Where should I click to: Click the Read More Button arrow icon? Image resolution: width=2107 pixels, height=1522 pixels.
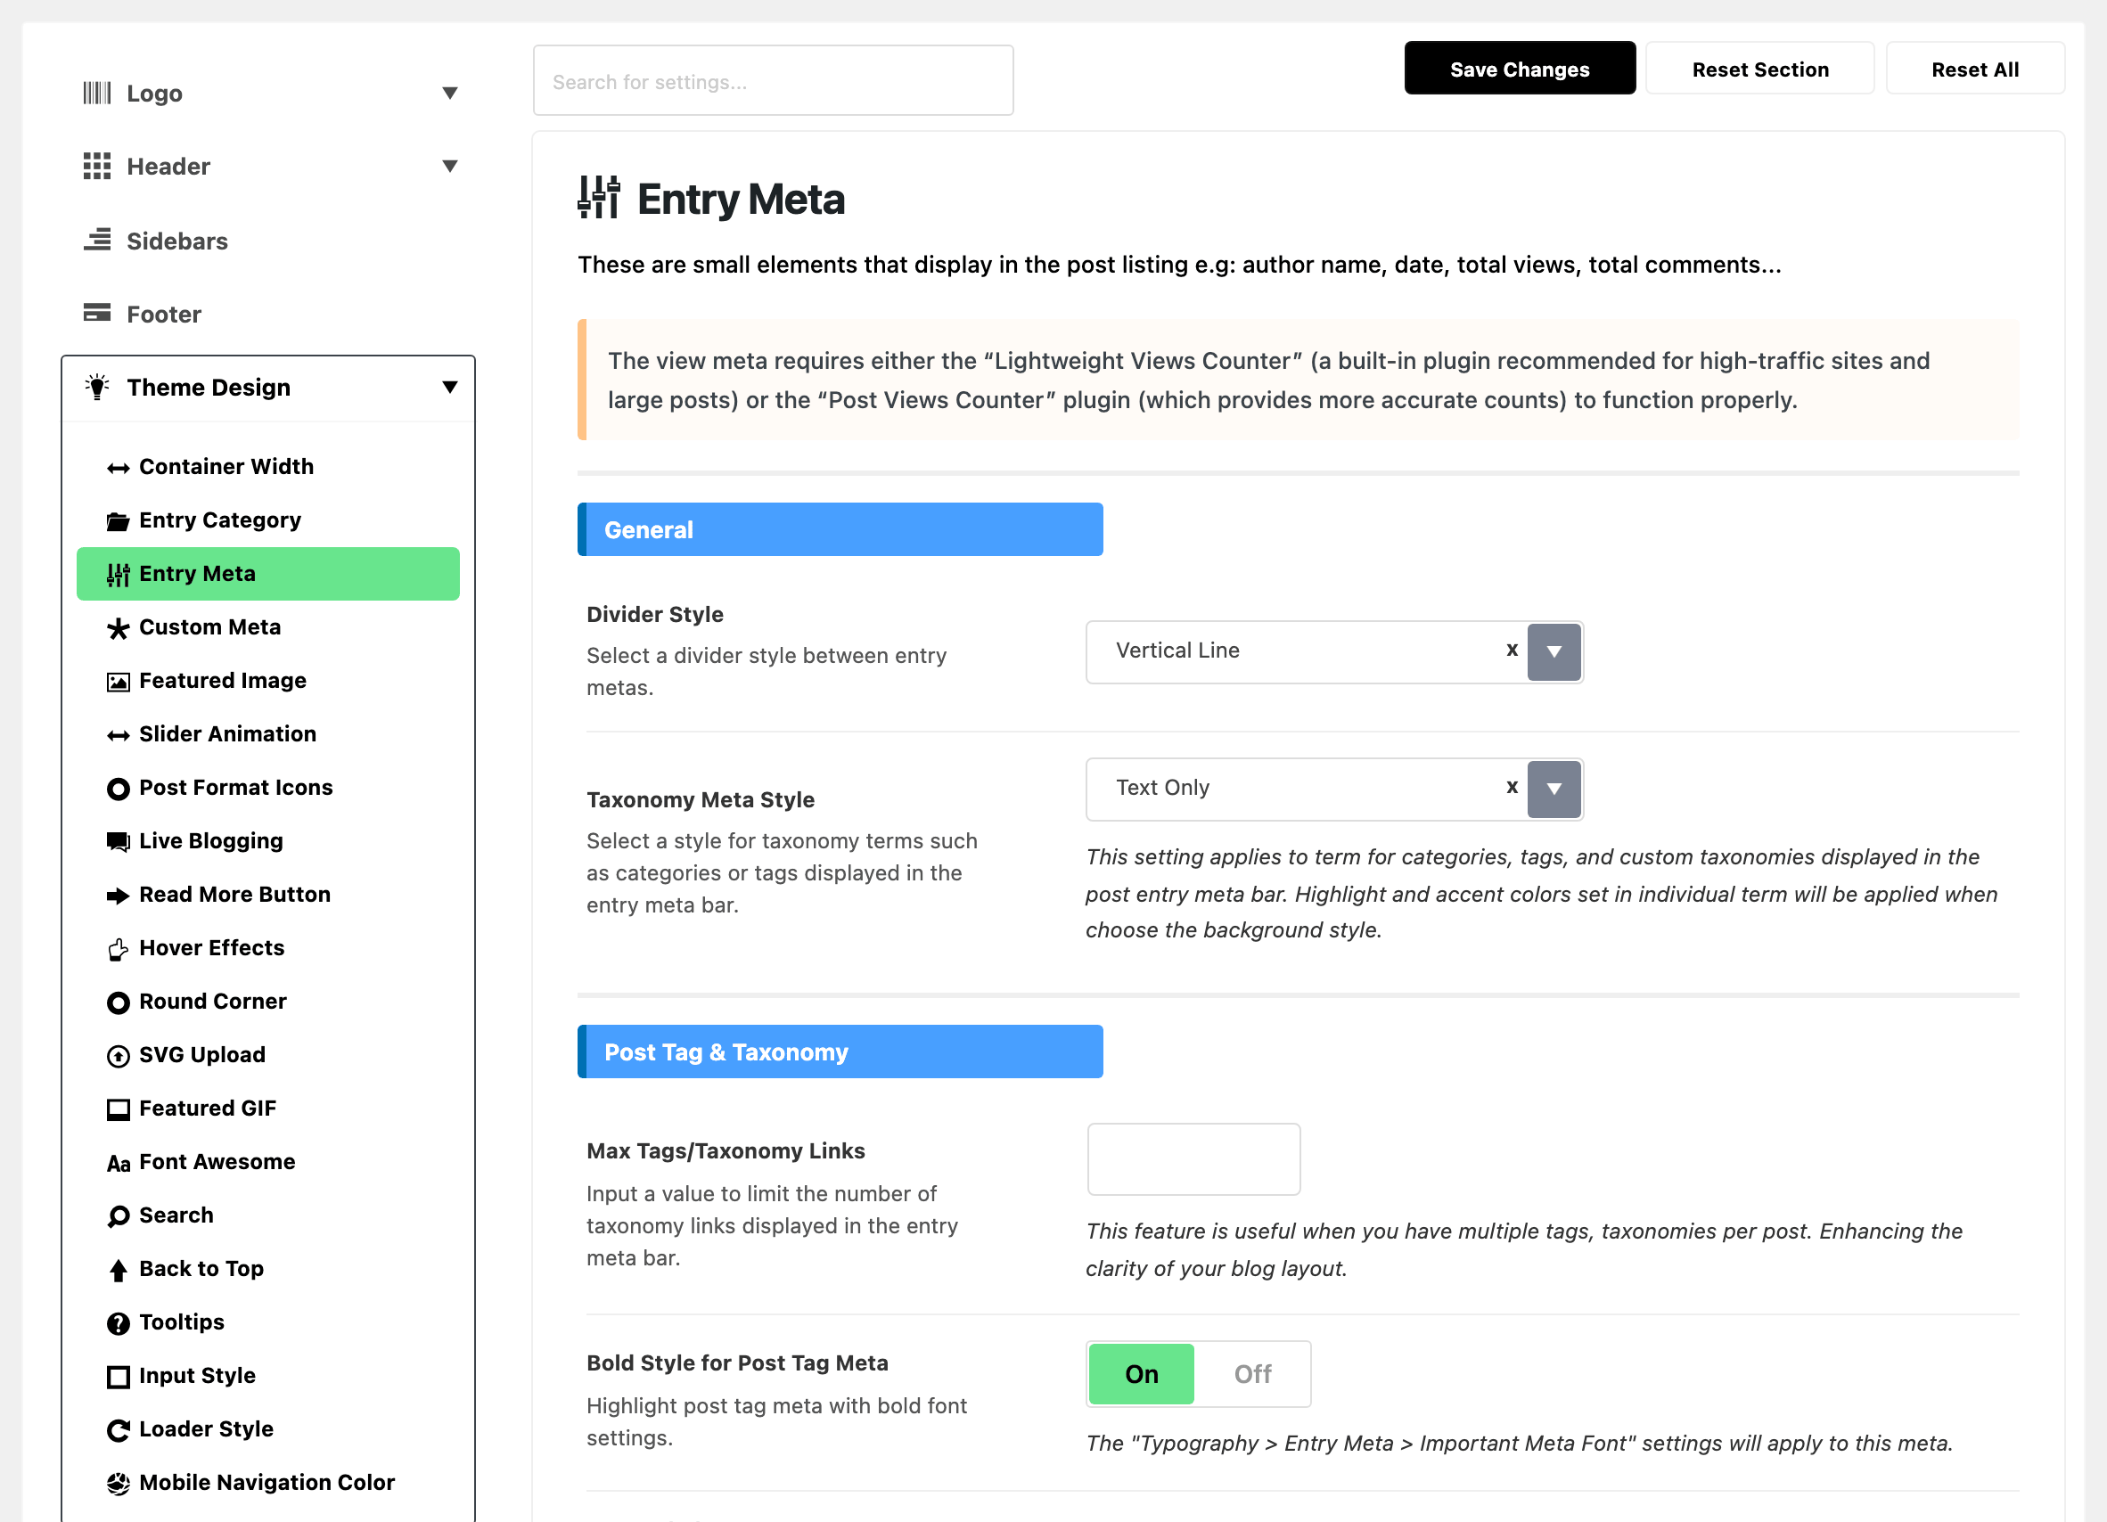coord(118,896)
